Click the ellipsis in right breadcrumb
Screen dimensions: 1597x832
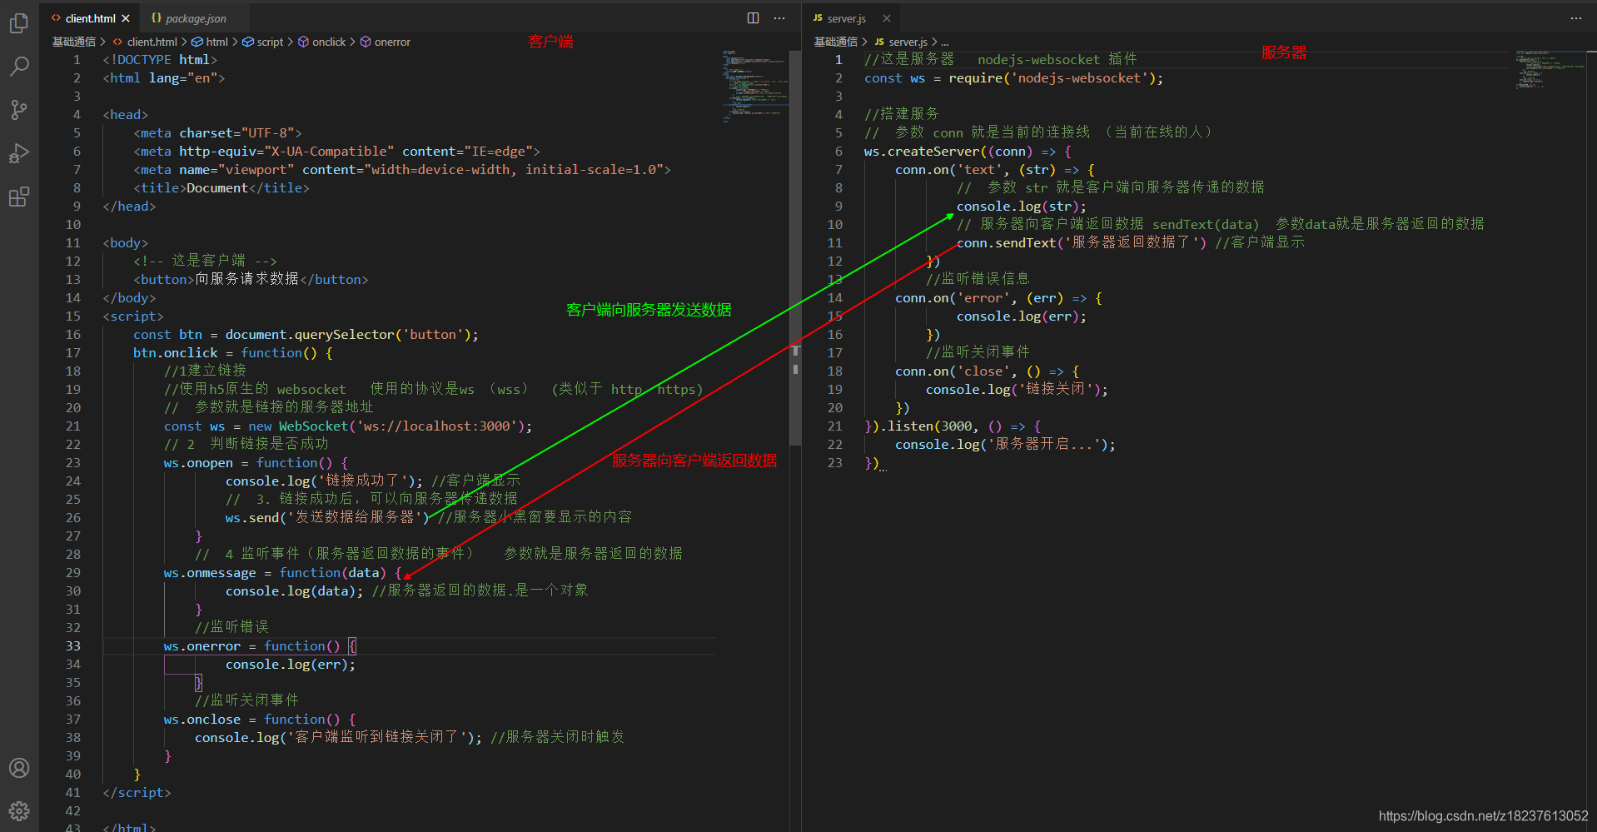point(945,42)
